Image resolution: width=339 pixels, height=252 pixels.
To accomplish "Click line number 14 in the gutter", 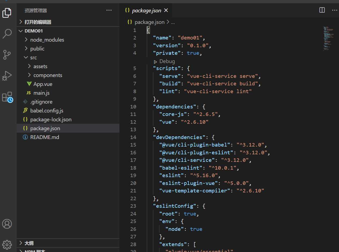I will pos(133,137).
